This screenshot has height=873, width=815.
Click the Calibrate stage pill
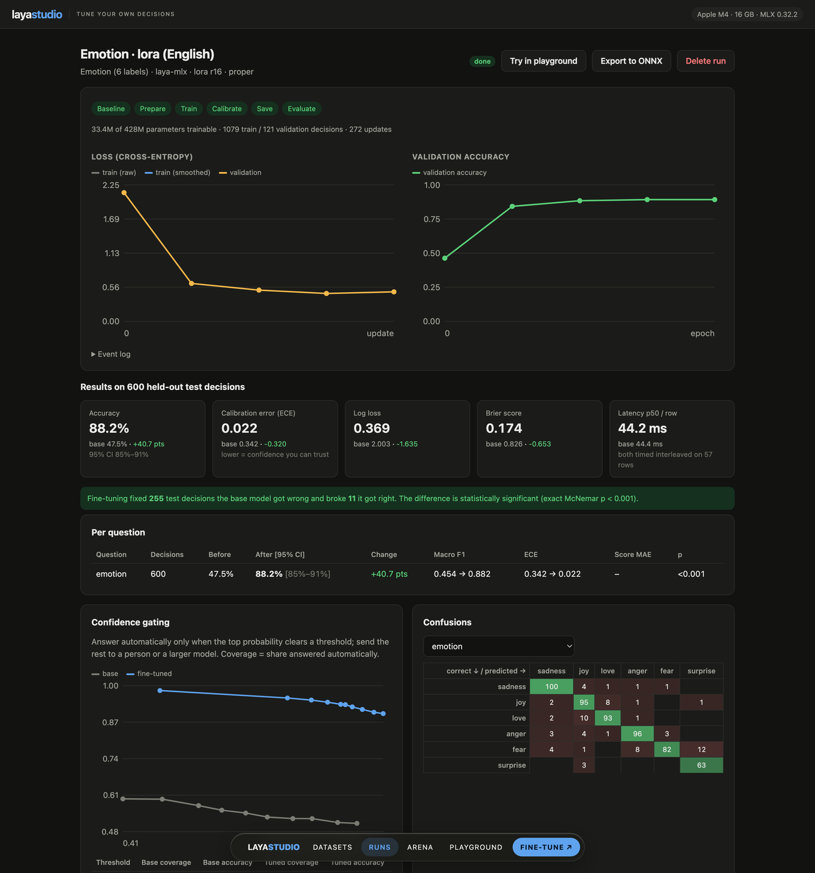[x=226, y=109]
